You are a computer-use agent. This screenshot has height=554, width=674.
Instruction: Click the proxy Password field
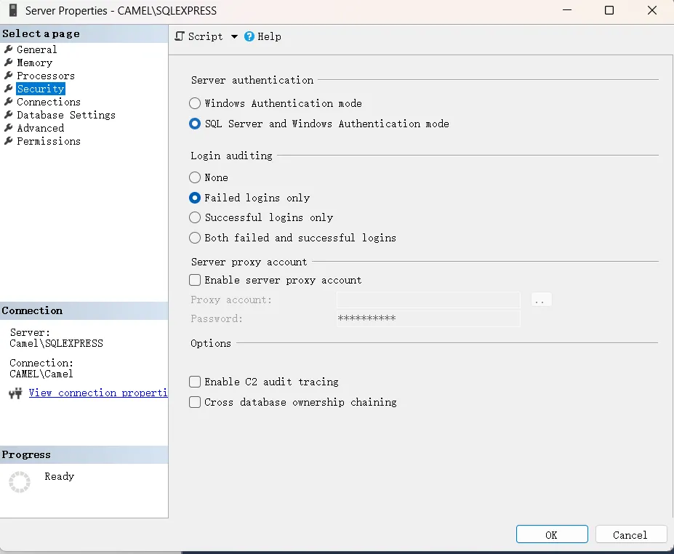click(x=428, y=318)
